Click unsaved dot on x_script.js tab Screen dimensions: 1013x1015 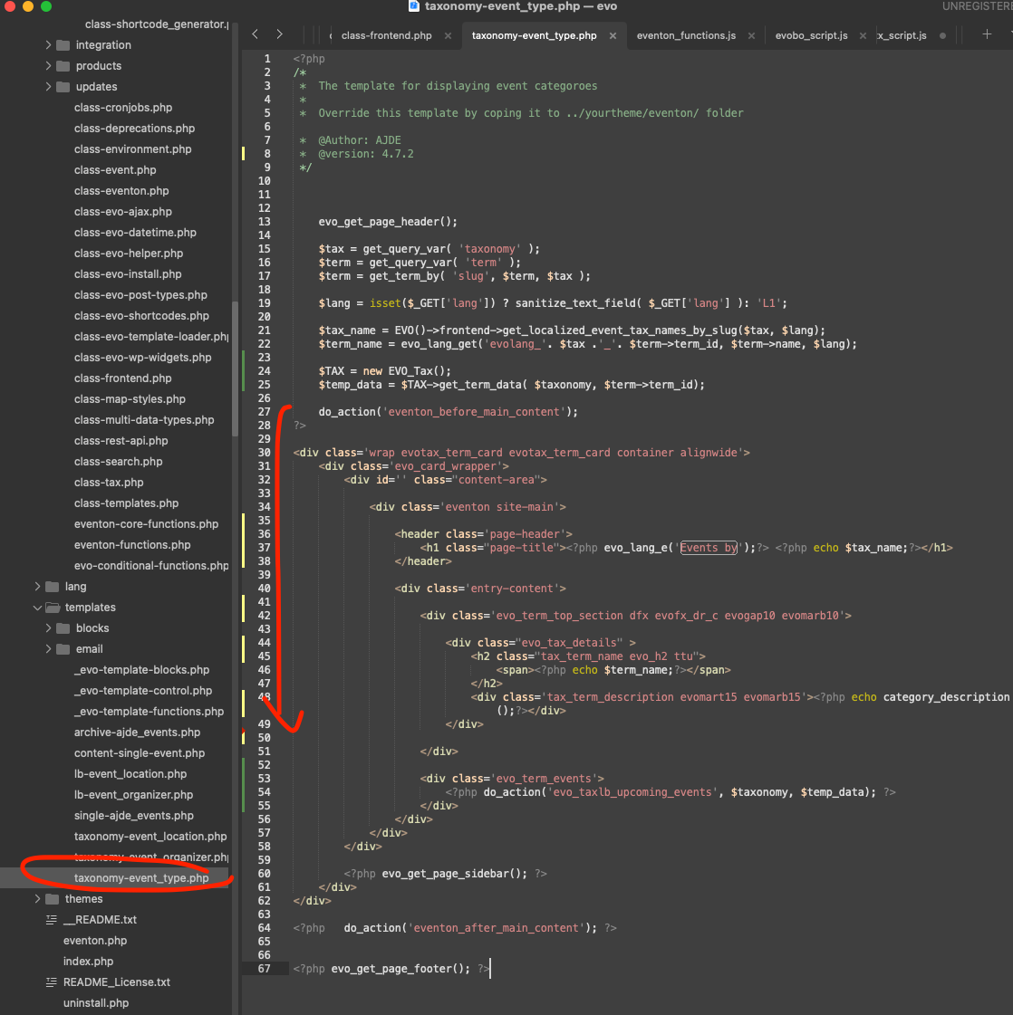coord(942,35)
